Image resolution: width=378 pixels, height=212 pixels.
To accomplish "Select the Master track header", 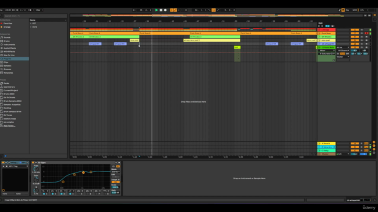I will point(327,154).
